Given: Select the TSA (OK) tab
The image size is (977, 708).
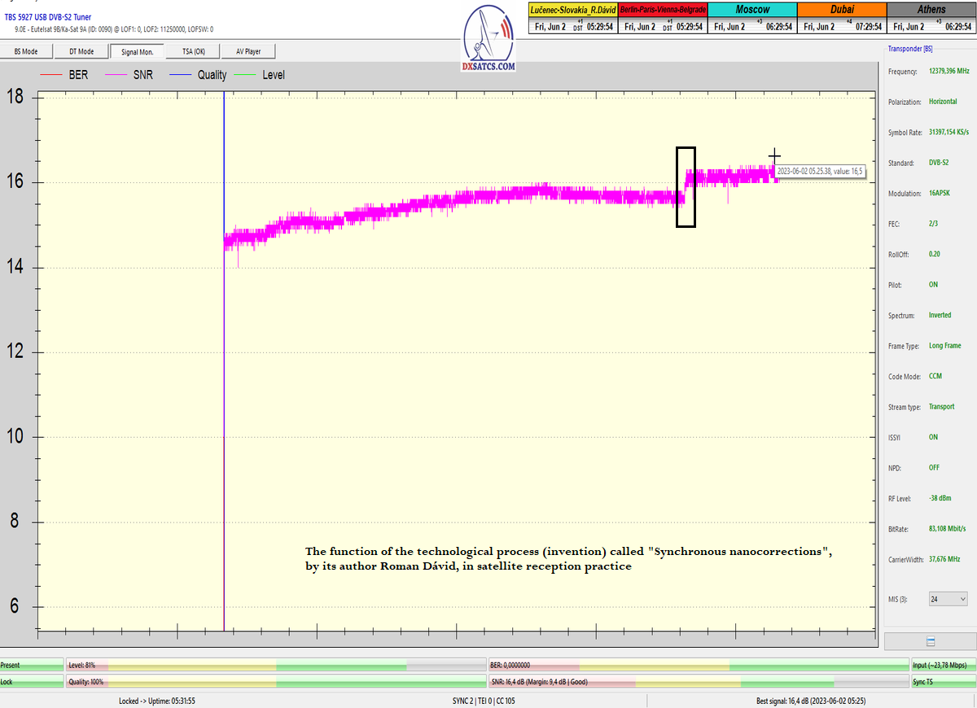Looking at the screenshot, I should point(193,51).
